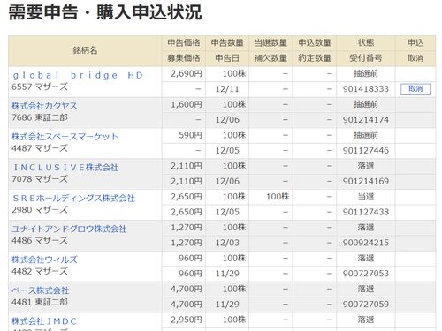Open the INCLUSIVE株式会社 link
Image resolution: width=442 pixels, height=331 pixels.
point(65,168)
